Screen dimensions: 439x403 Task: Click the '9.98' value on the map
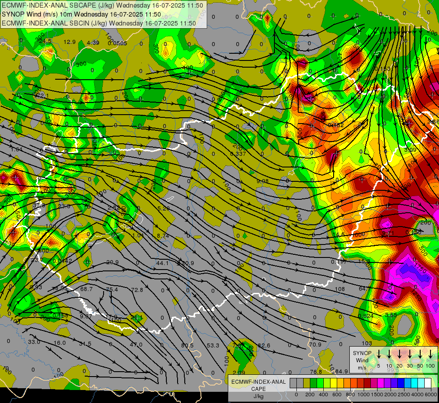263,181
